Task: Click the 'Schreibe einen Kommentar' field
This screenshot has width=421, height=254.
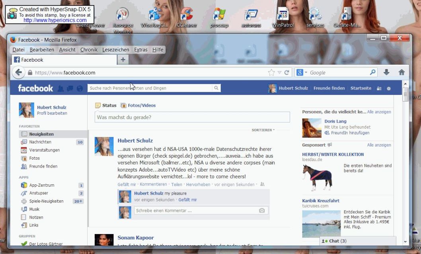Action: [201, 211]
